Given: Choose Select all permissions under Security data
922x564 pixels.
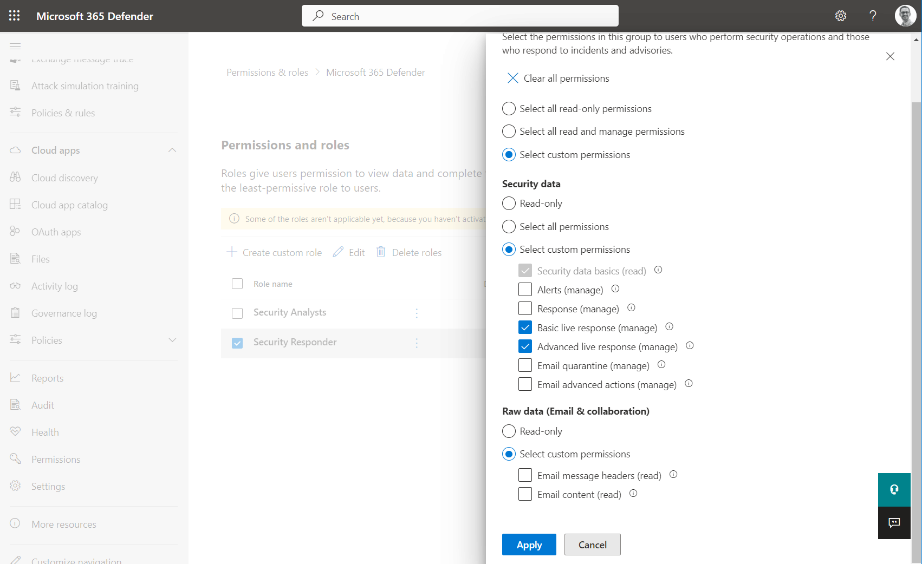Looking at the screenshot, I should point(509,227).
